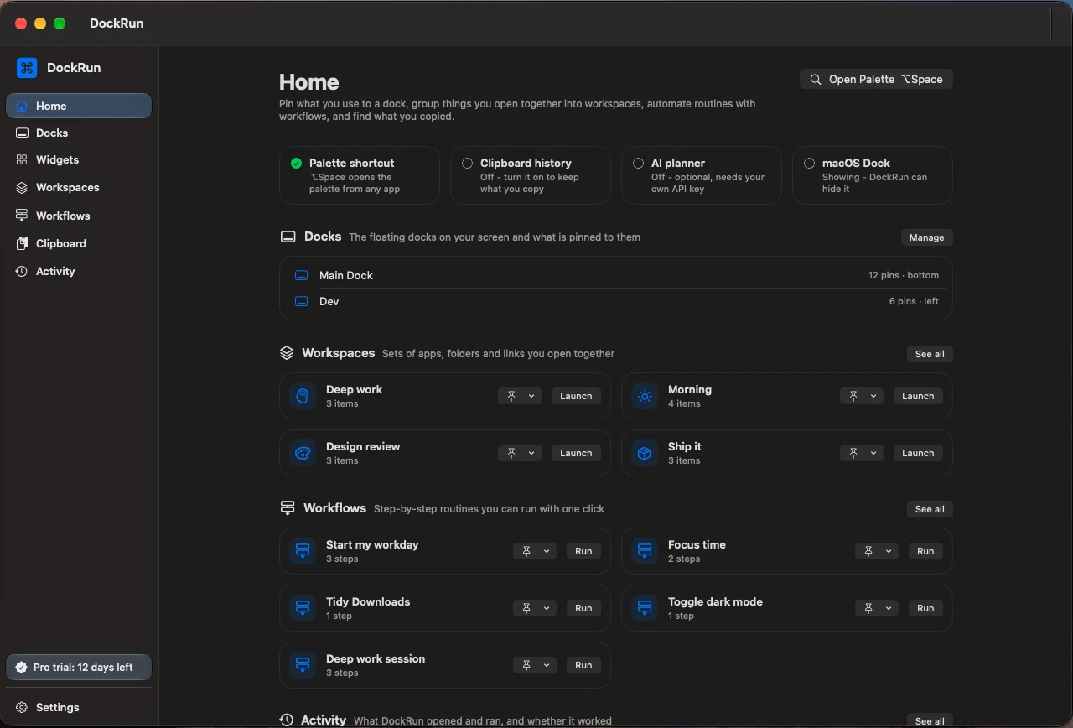Enable the AI planner option

[x=702, y=175]
